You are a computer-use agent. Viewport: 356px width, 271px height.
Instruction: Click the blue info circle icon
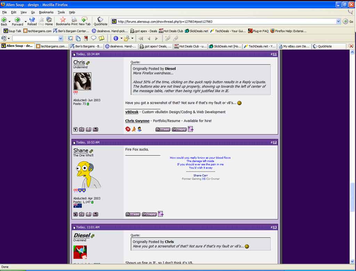click(x=116, y=38)
